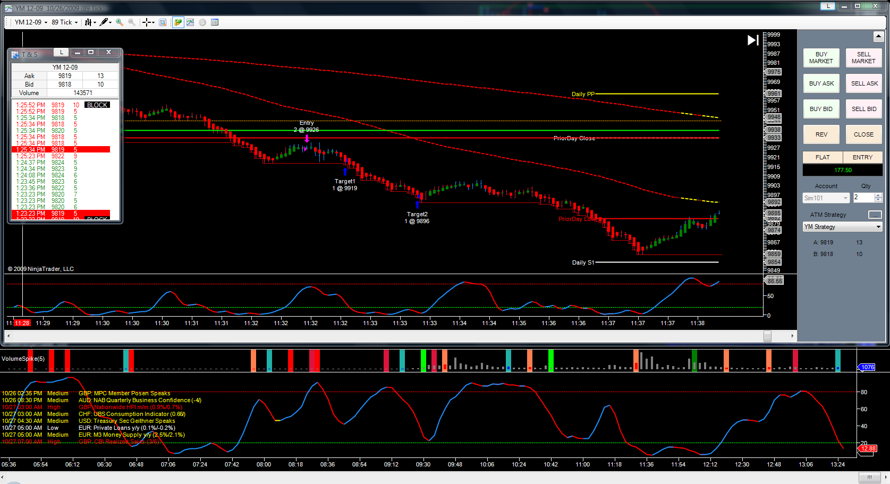
Task: Click the SELL ASK button
Action: 863,83
